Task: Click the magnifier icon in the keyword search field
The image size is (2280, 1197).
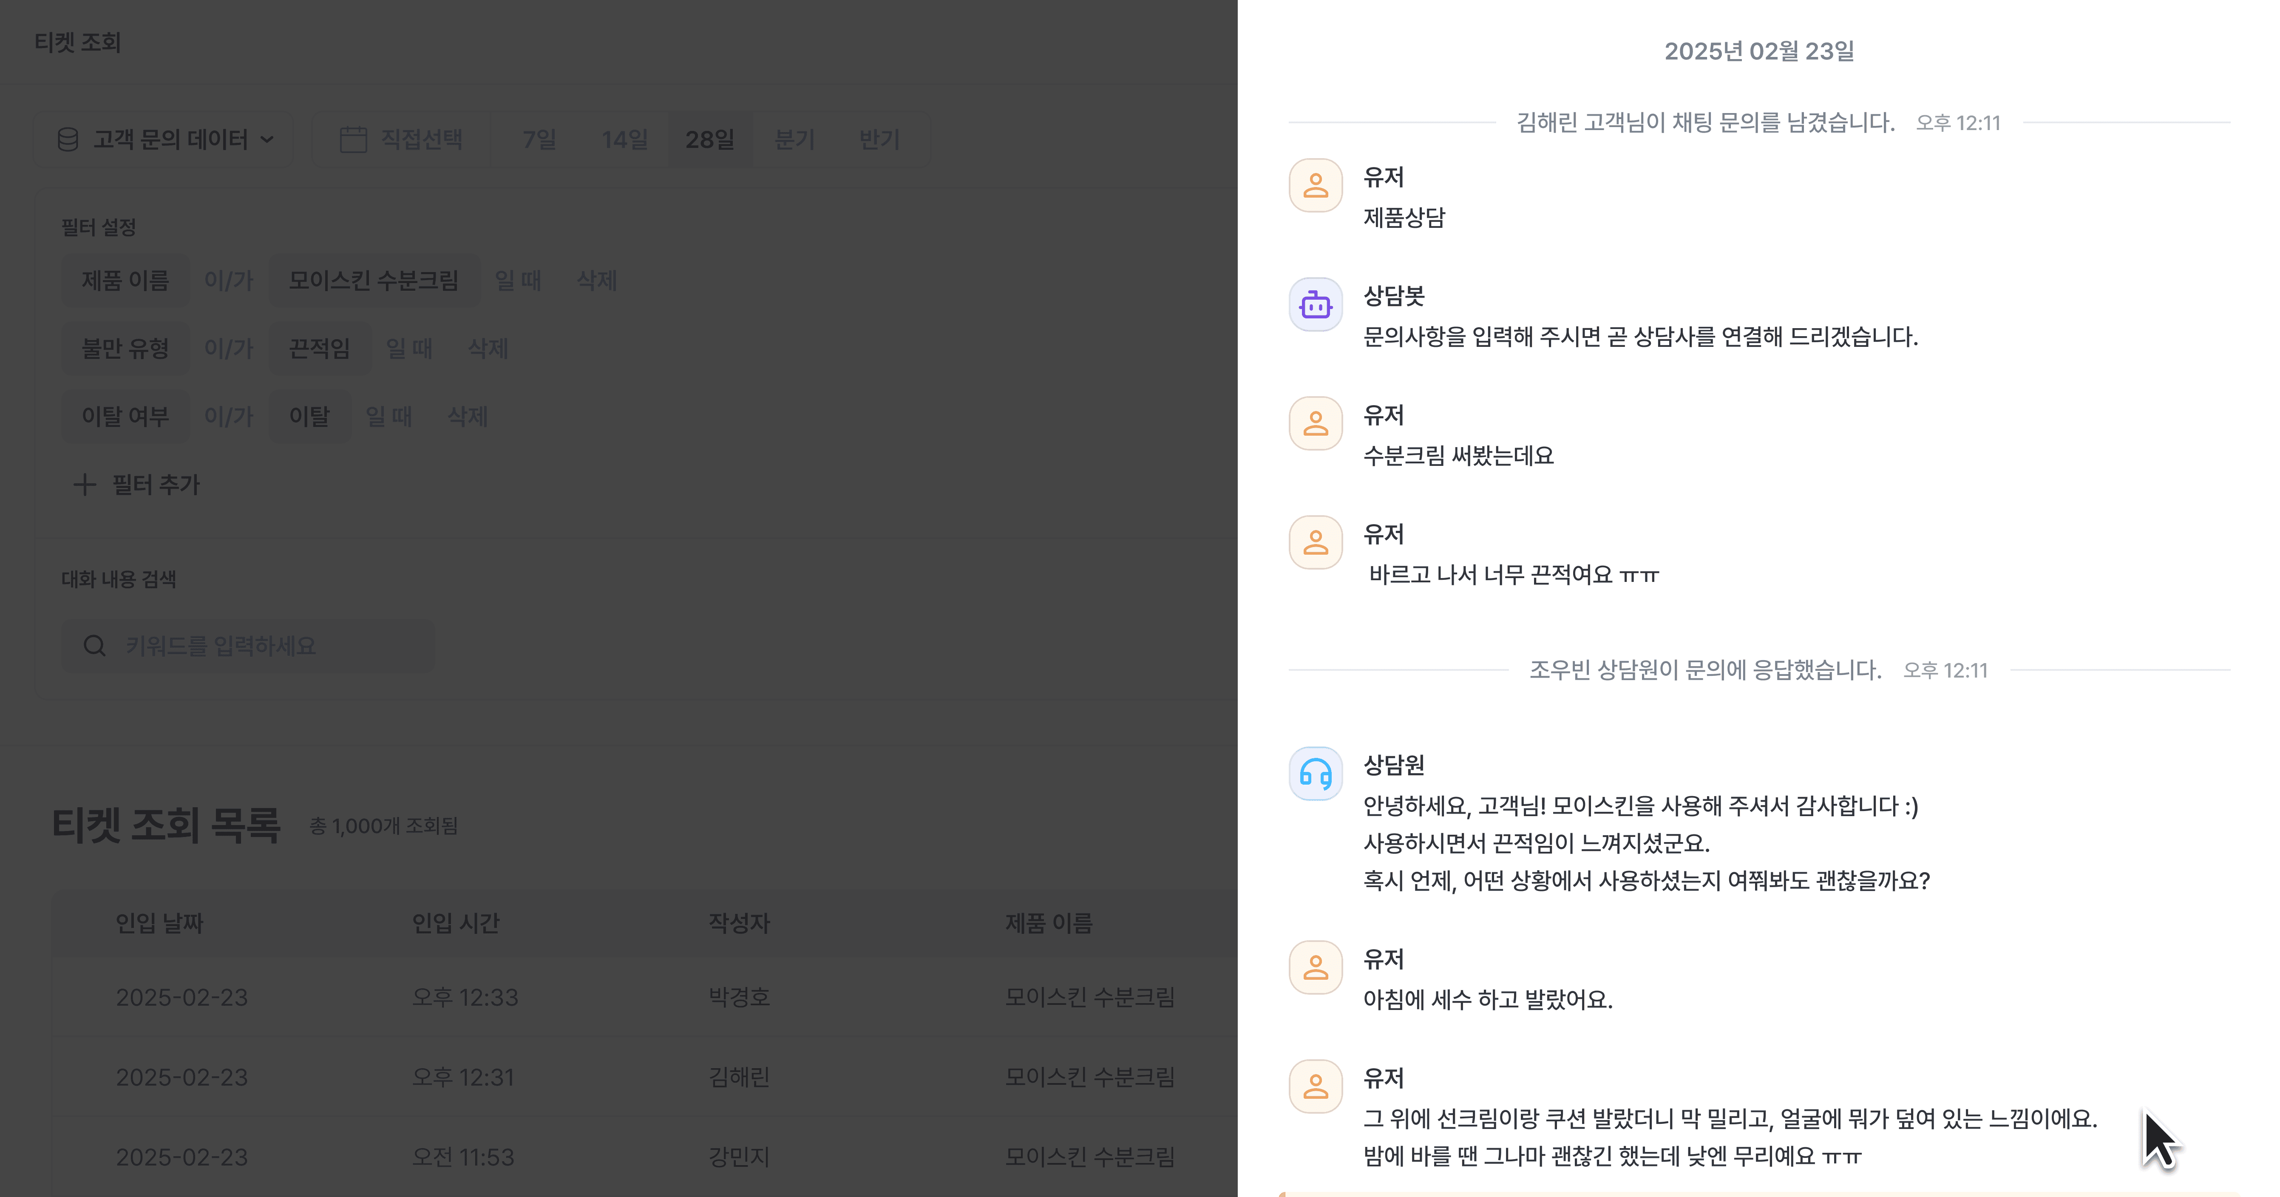Action: click(95, 645)
